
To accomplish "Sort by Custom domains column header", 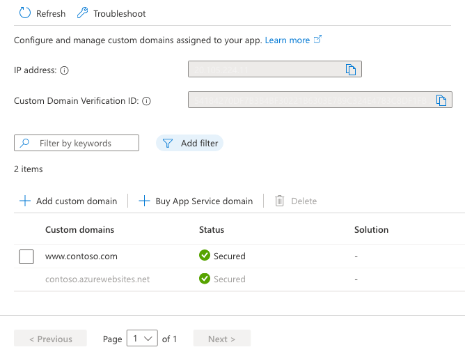I will [79, 229].
